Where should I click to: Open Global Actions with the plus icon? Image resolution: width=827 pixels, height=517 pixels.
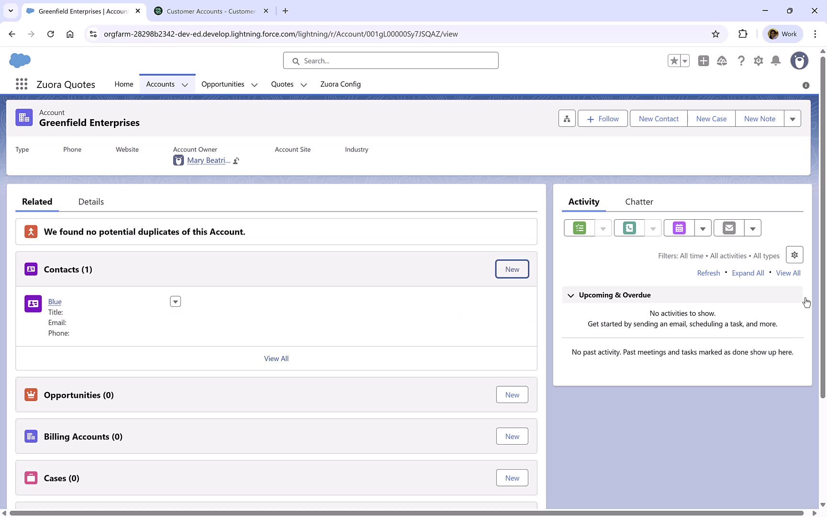(704, 61)
